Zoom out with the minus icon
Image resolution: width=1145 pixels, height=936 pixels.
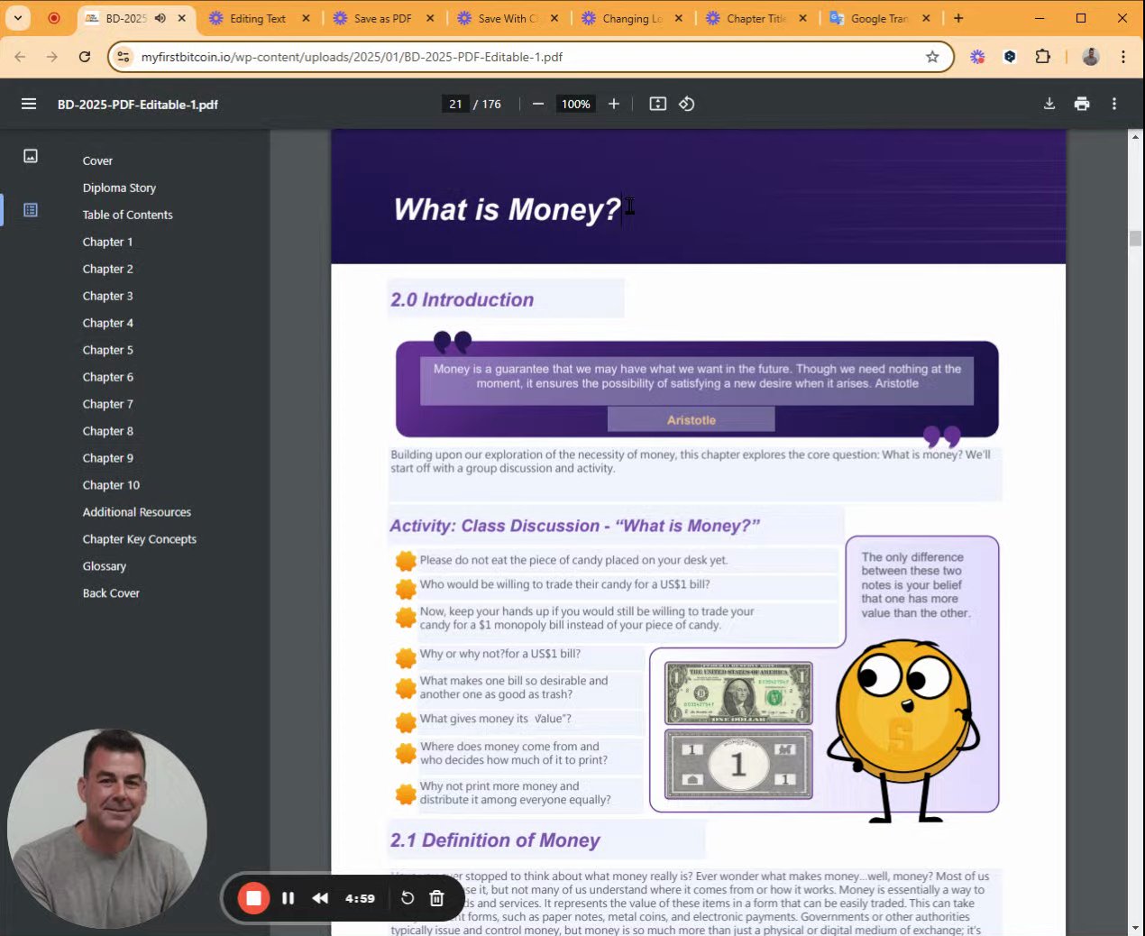[538, 104]
